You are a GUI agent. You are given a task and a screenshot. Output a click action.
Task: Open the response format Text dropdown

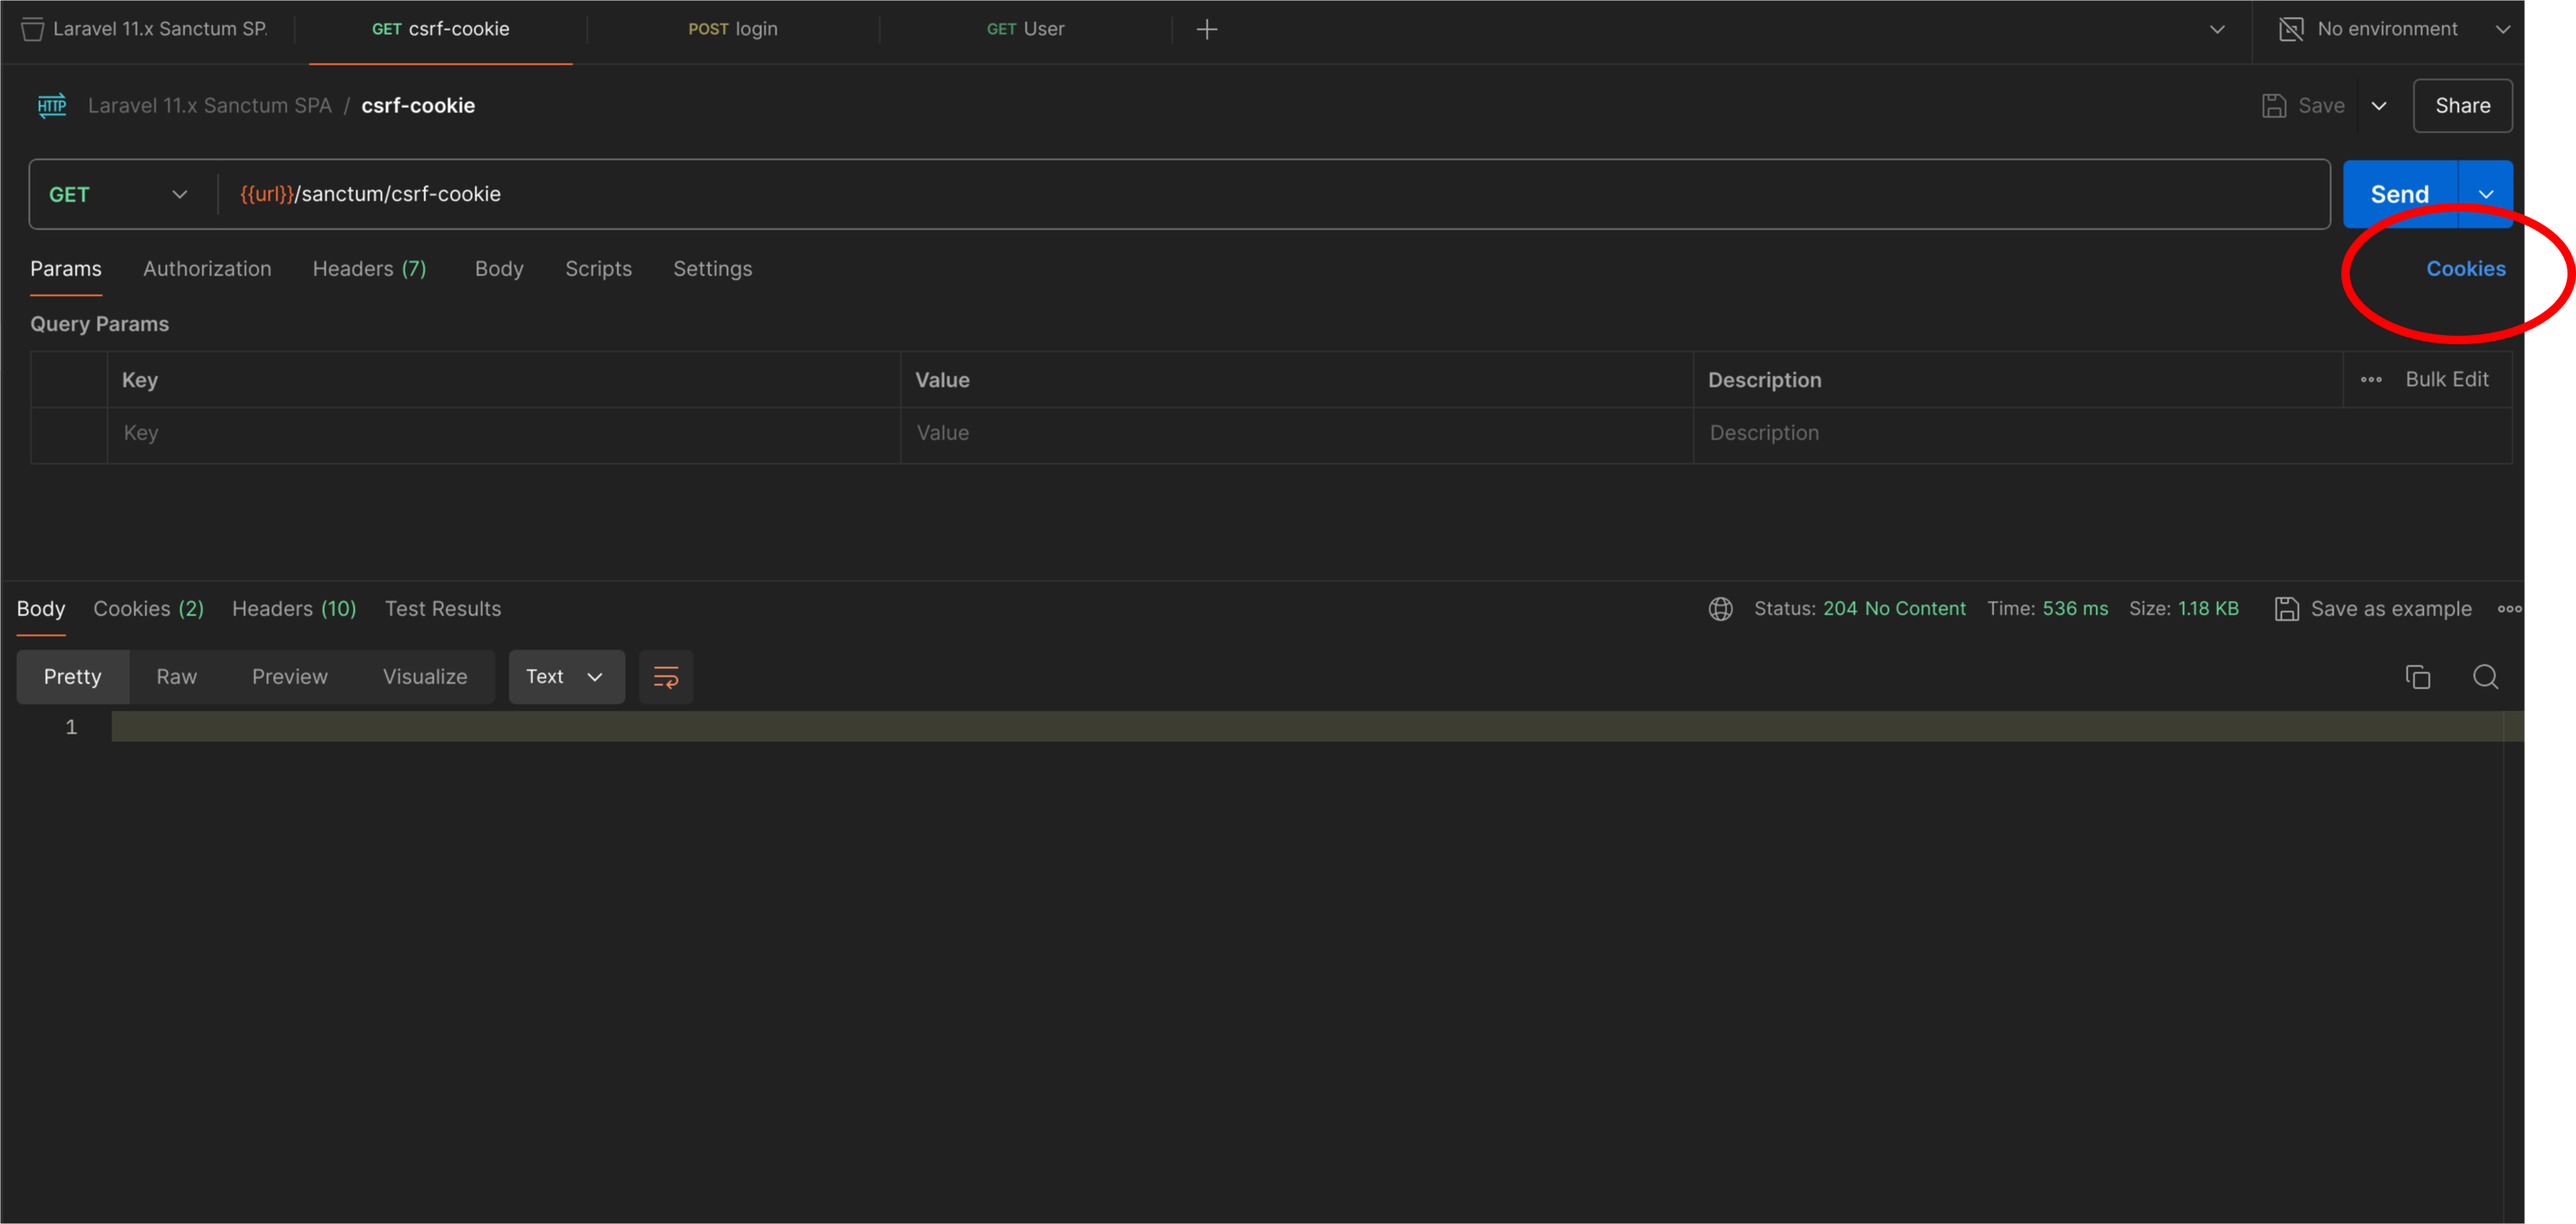point(565,677)
